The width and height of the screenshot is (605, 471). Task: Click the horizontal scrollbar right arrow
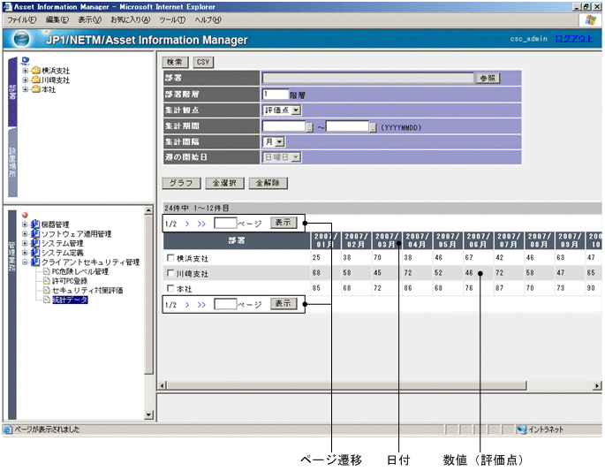tap(597, 386)
